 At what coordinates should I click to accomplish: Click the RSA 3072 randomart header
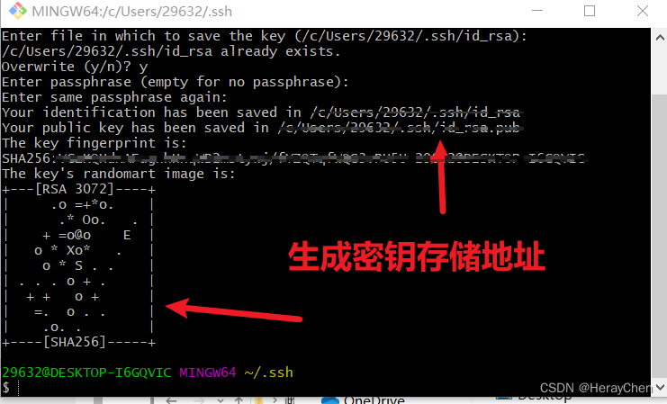[x=75, y=189]
